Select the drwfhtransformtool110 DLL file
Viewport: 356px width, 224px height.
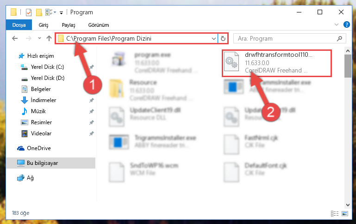277,63
